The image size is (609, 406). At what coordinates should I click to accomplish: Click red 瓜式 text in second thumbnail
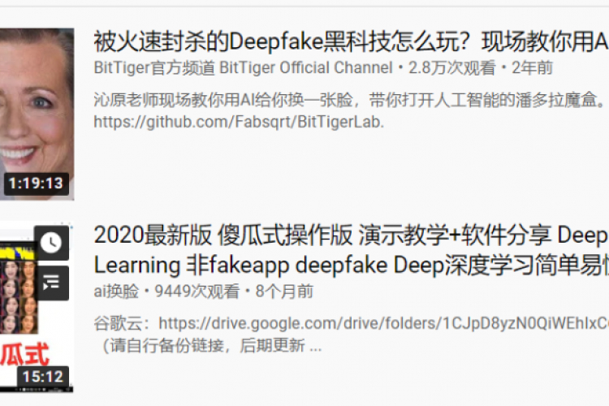click(x=24, y=353)
